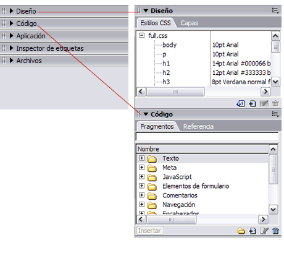Screen dimensions: 284x266
Task: Expand the Archivos panel group
Action: 12,61
